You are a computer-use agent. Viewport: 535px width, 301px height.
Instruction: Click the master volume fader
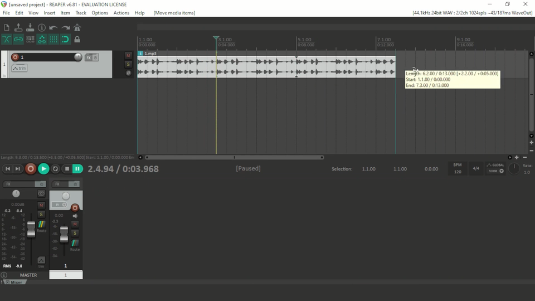click(x=31, y=229)
